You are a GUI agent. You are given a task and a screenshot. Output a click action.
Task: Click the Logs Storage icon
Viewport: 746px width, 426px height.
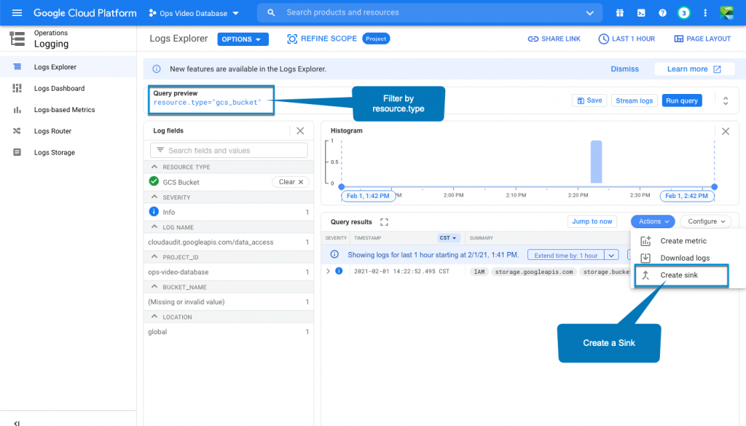coord(17,153)
